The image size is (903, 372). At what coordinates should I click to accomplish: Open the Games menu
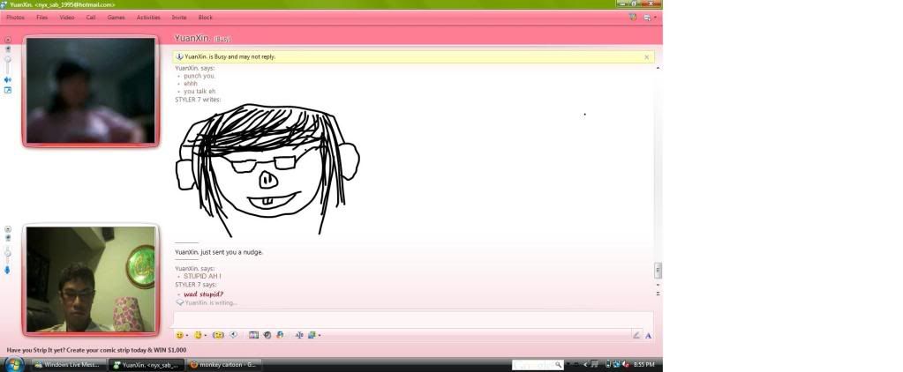click(116, 18)
